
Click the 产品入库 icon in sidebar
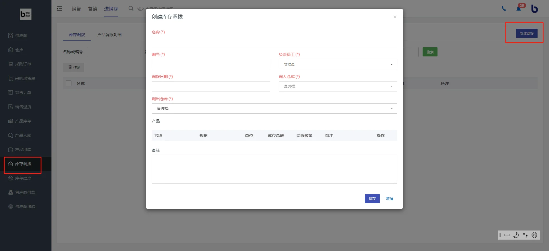pos(11,135)
